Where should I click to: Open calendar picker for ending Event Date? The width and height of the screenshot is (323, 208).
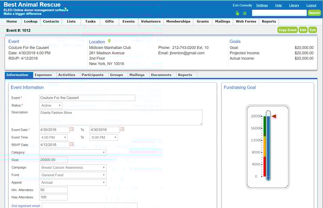point(122,130)
